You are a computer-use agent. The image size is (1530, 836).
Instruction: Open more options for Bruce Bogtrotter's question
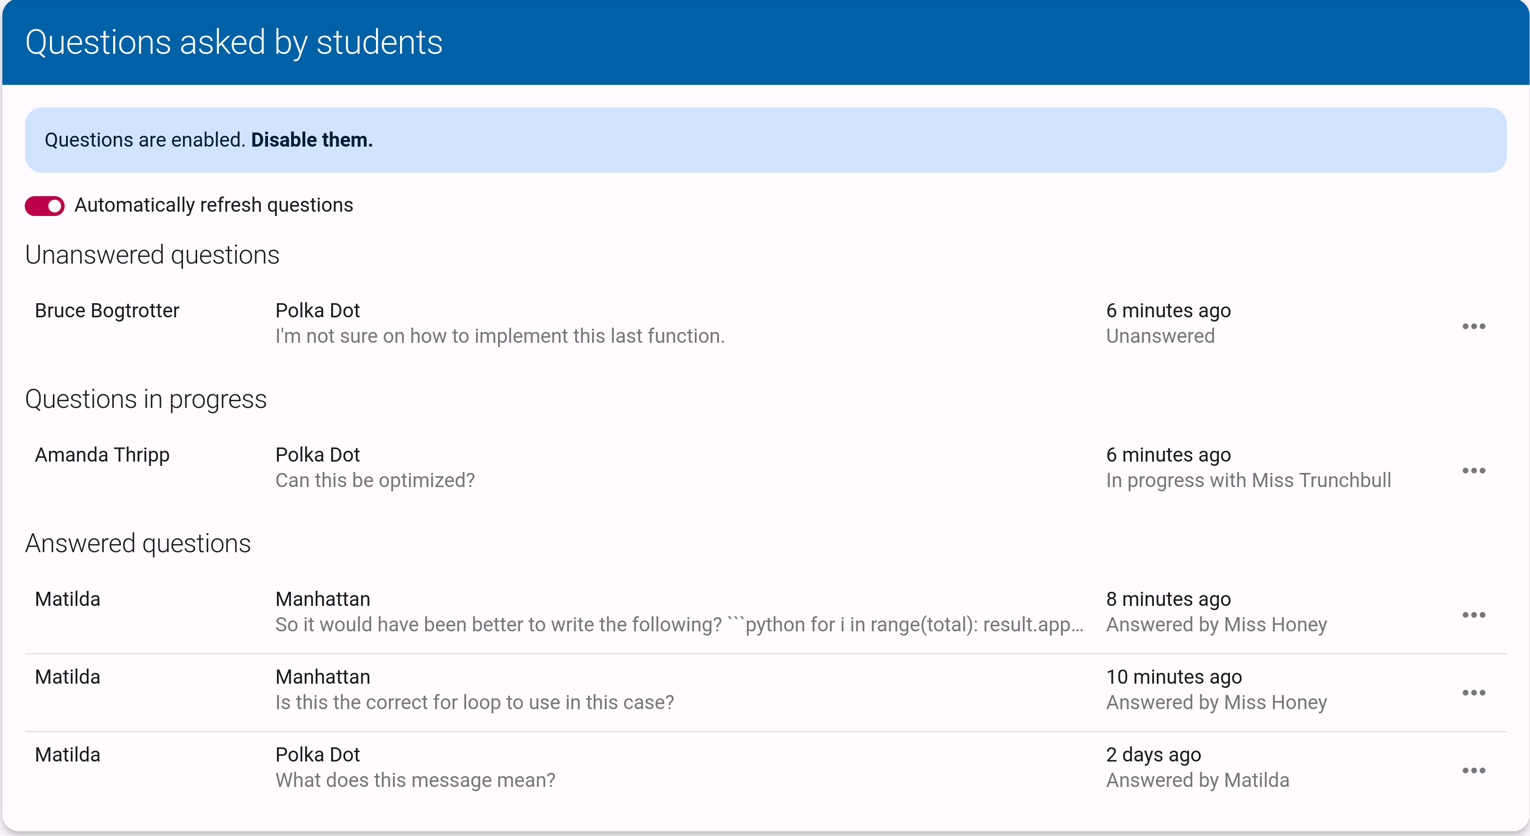tap(1473, 326)
